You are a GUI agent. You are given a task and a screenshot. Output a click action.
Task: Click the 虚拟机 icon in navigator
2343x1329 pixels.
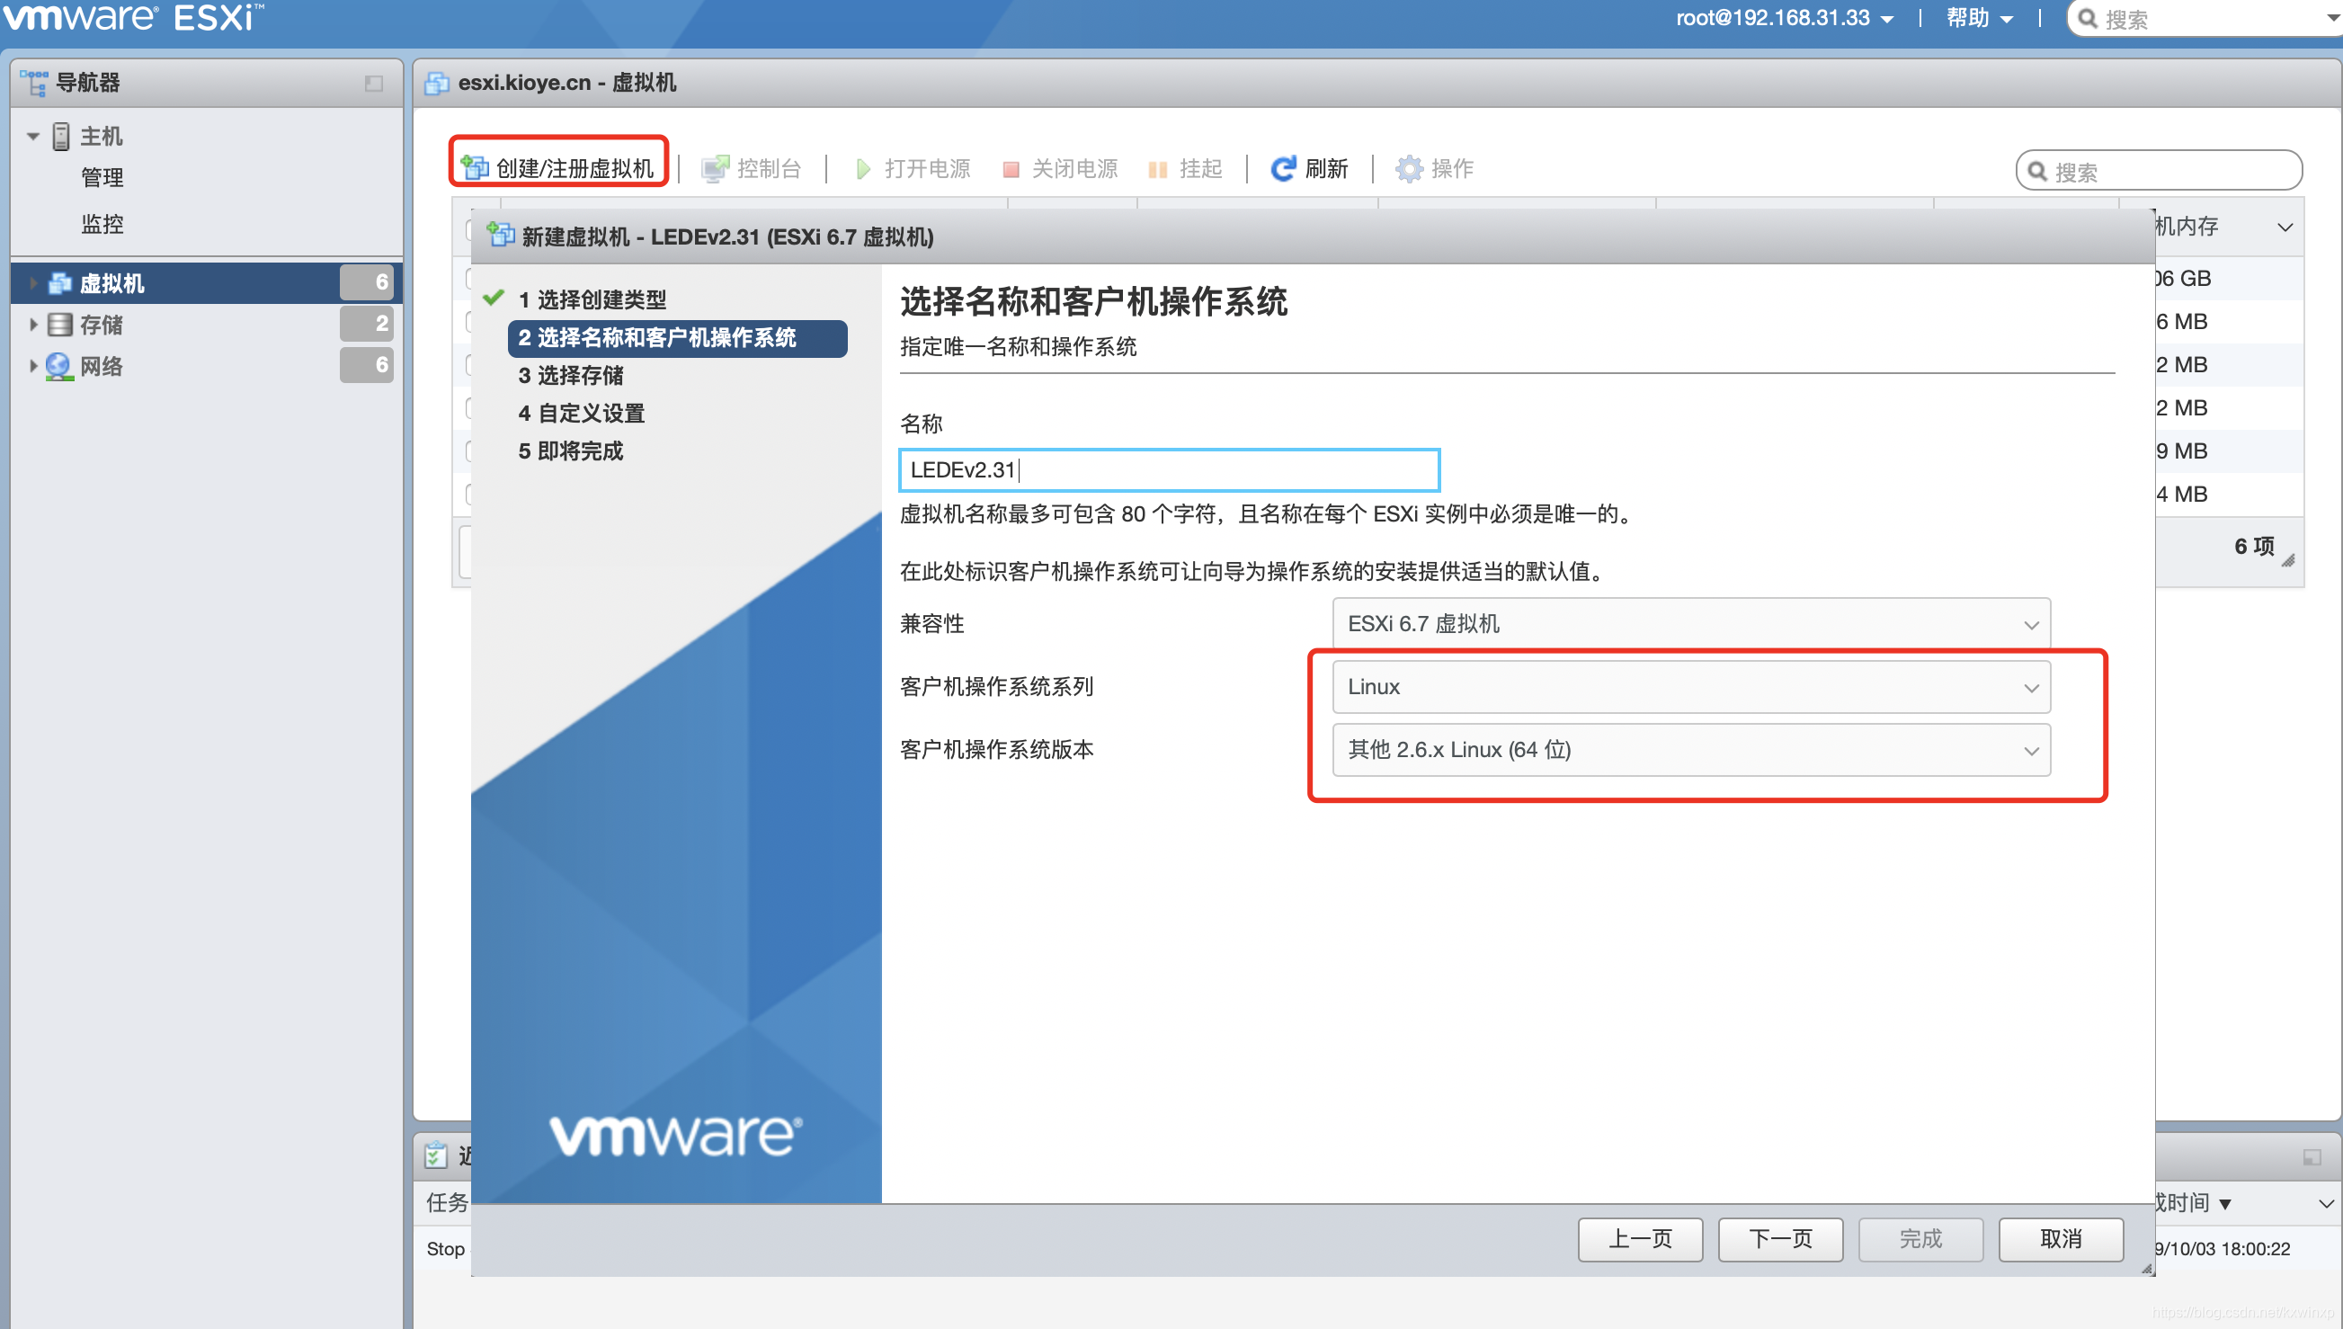[60, 284]
